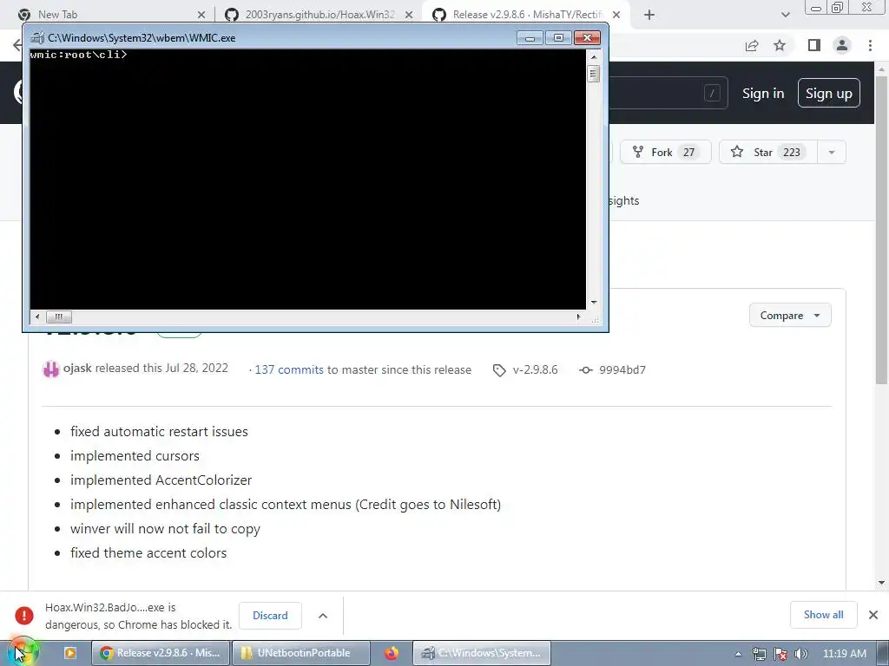
Task: Click WMIC vertical scrollbar down arrow
Action: tap(594, 303)
